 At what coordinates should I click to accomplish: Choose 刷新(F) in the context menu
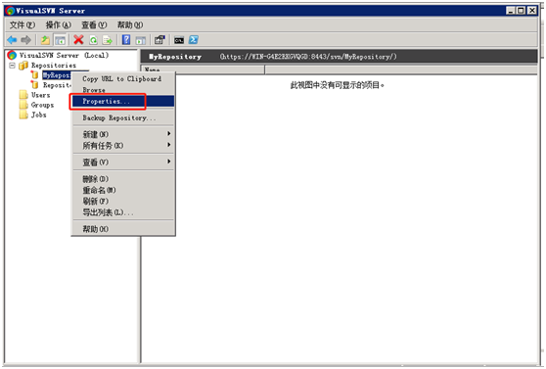[x=123, y=201]
